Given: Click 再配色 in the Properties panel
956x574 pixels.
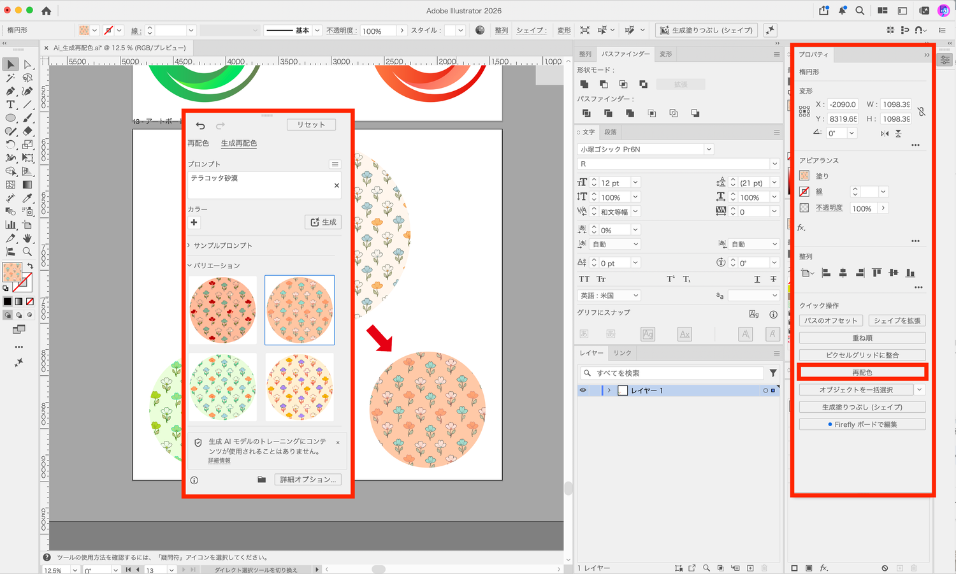Looking at the screenshot, I should point(862,372).
